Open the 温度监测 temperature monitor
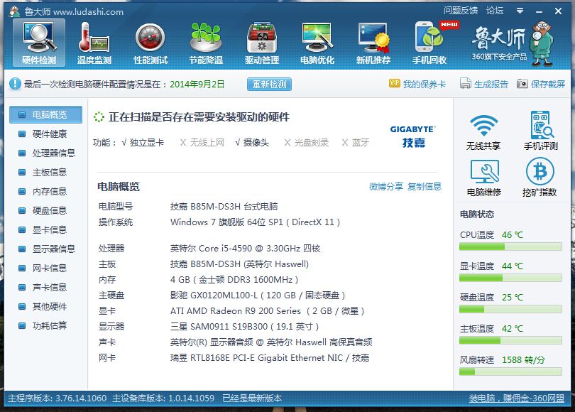The width and height of the screenshot is (575, 412). pos(94,43)
